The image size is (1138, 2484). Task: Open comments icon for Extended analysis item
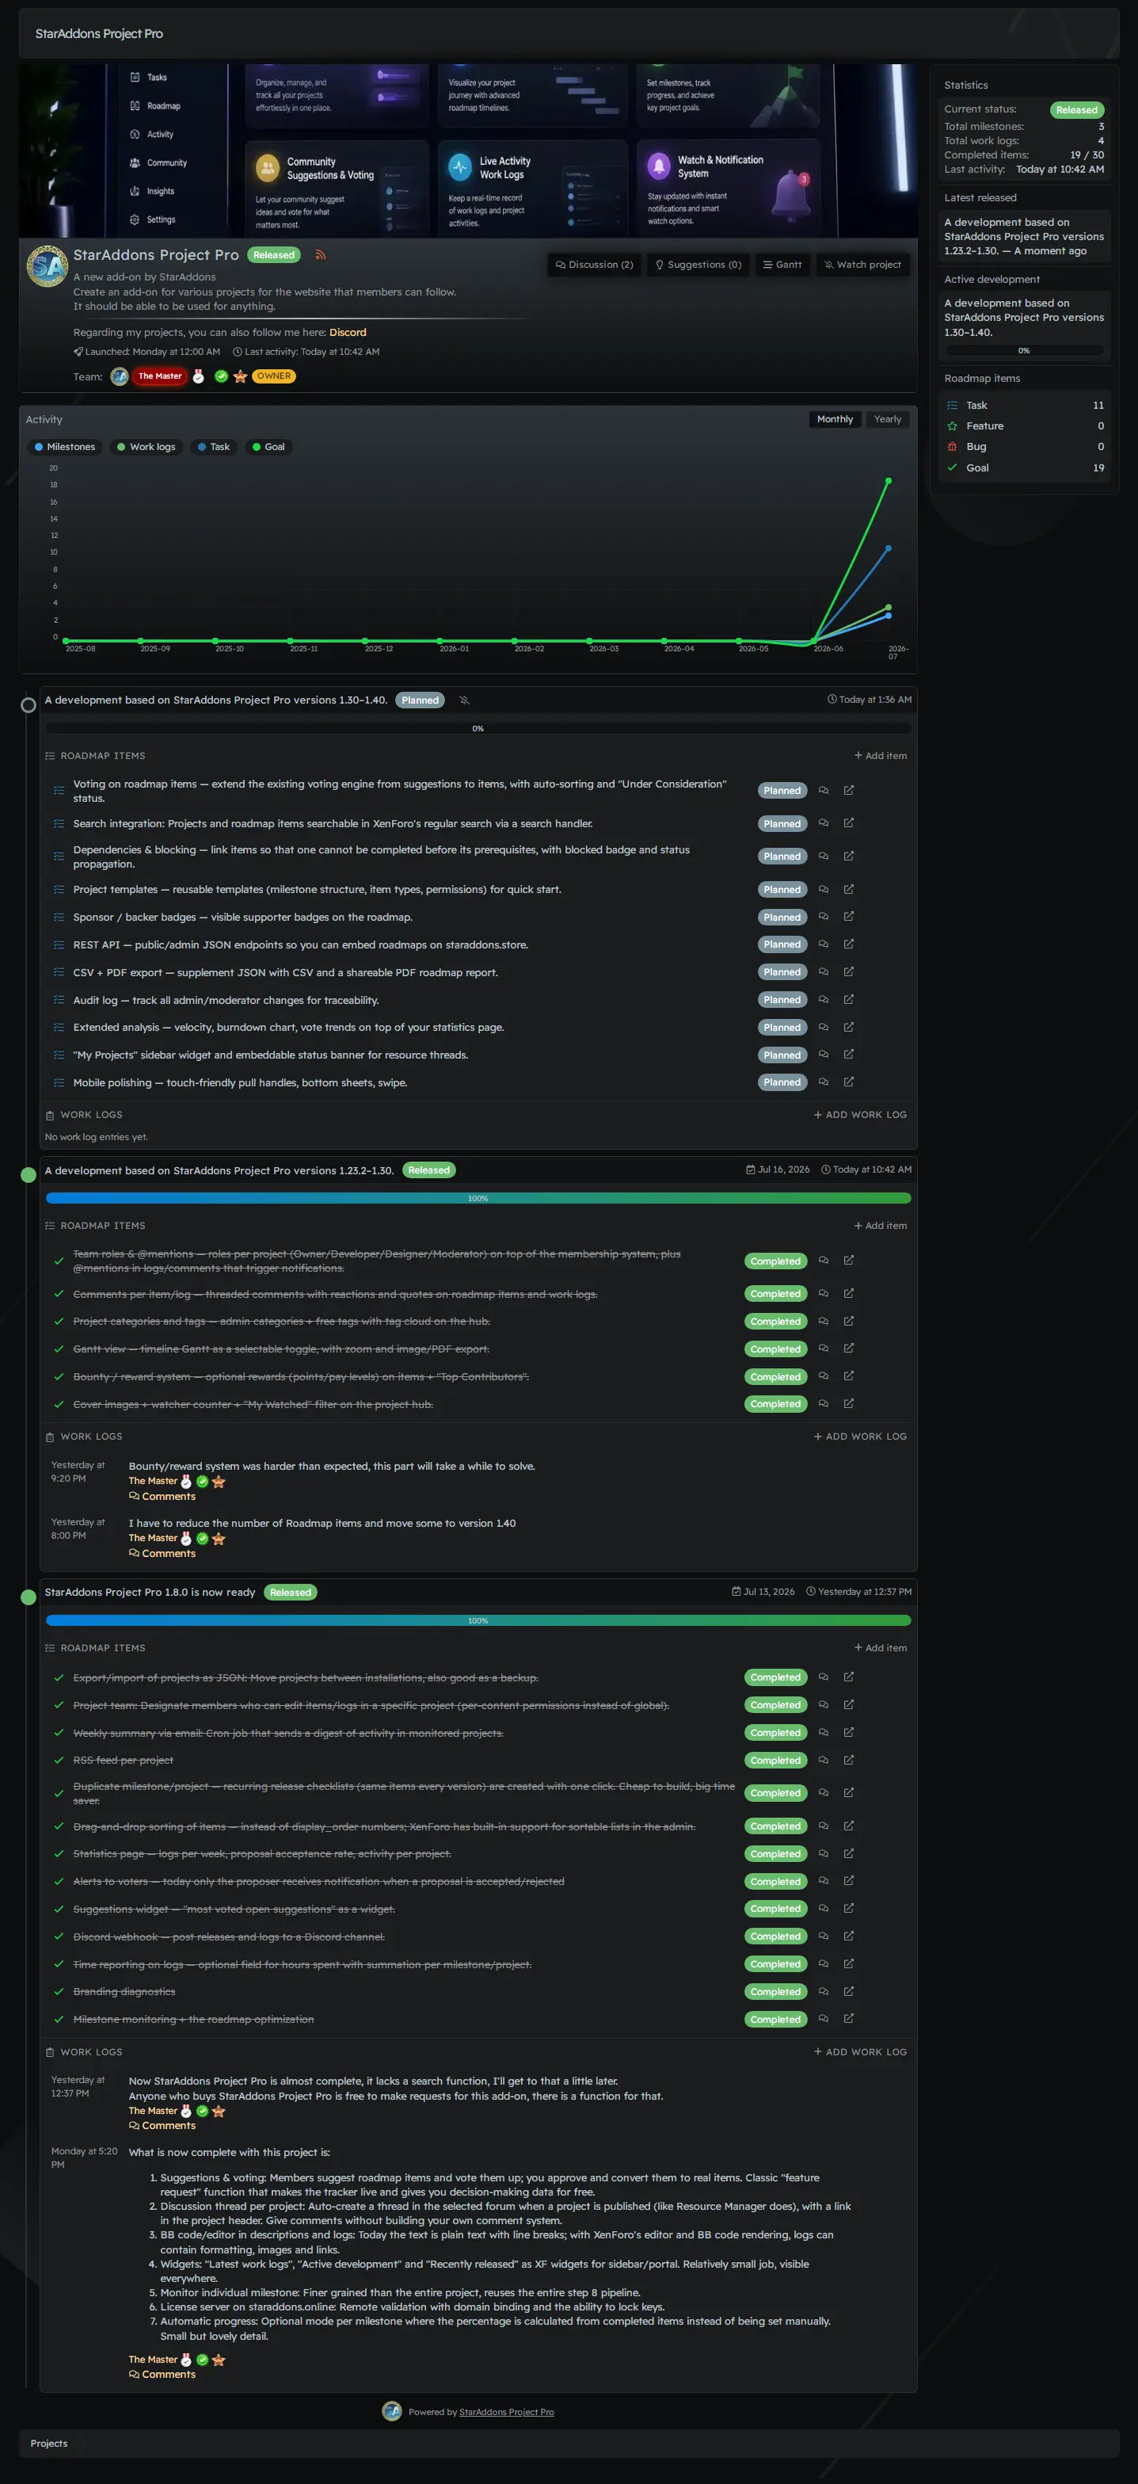pos(823,1027)
